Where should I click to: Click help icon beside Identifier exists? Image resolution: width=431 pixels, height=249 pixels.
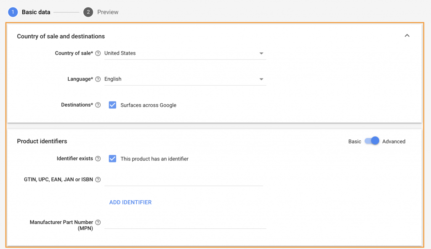point(98,159)
